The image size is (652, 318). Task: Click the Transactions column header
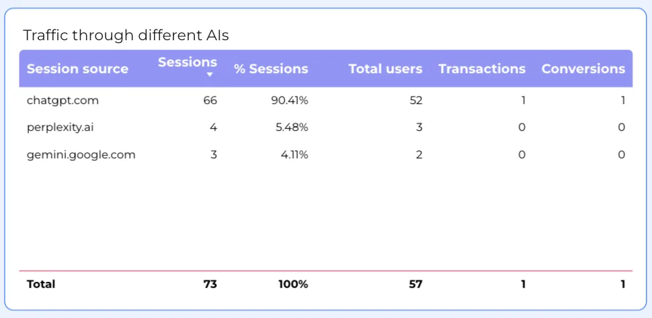pyautogui.click(x=482, y=68)
